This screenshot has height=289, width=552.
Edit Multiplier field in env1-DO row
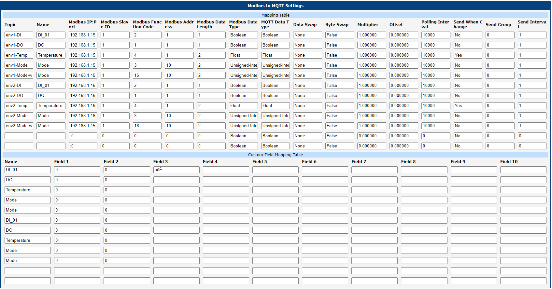pos(372,45)
